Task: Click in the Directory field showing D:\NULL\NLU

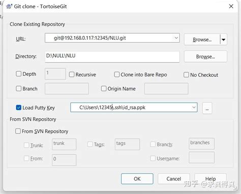Action: [112, 57]
